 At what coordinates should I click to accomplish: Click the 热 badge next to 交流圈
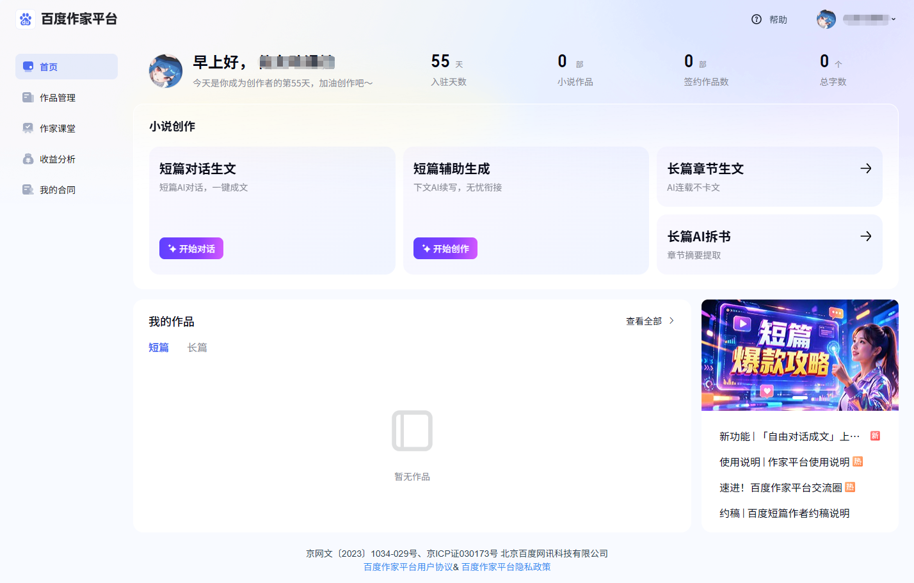pos(850,487)
